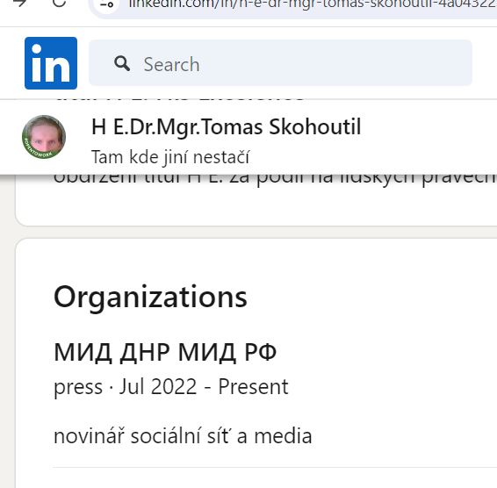
Task: Select organization МИД ДНР МИД РФ
Action: (165, 352)
